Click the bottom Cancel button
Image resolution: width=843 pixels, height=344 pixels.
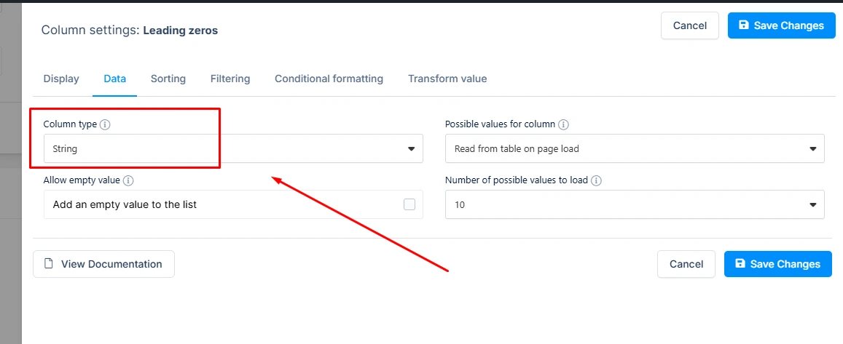tap(686, 264)
